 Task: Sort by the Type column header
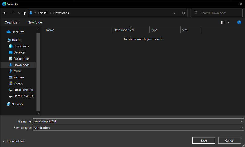coord(154,30)
